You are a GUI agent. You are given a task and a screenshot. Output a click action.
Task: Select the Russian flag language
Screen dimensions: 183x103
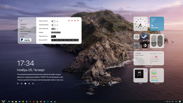coord(75,21)
